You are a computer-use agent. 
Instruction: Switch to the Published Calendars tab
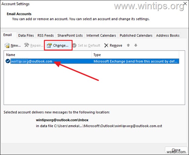(136, 35)
